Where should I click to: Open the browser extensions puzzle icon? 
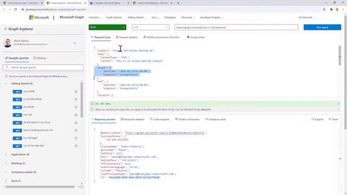point(331,10)
